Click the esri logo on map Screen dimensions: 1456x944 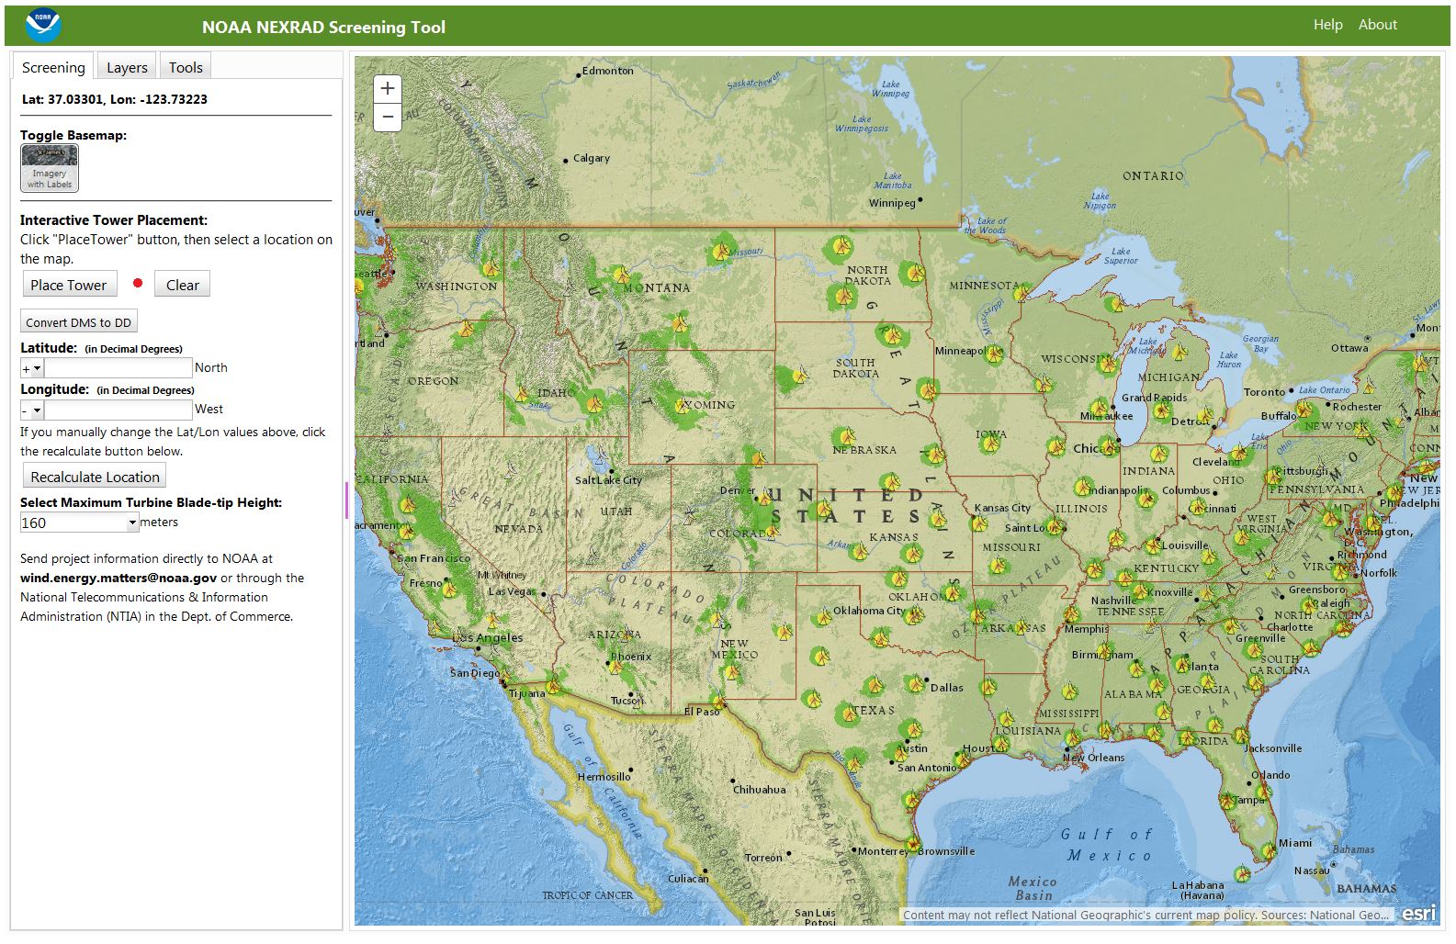[1418, 913]
